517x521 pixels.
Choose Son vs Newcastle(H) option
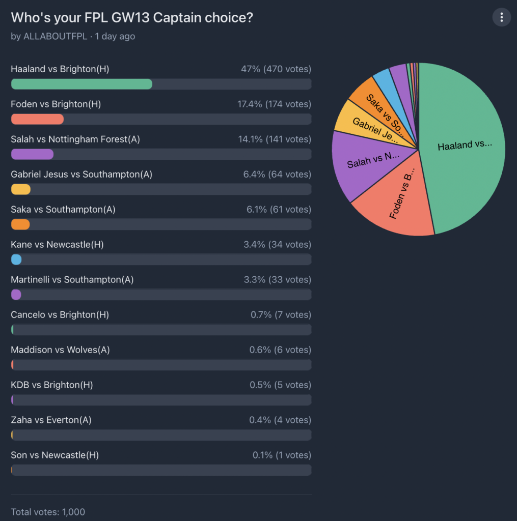coord(55,455)
